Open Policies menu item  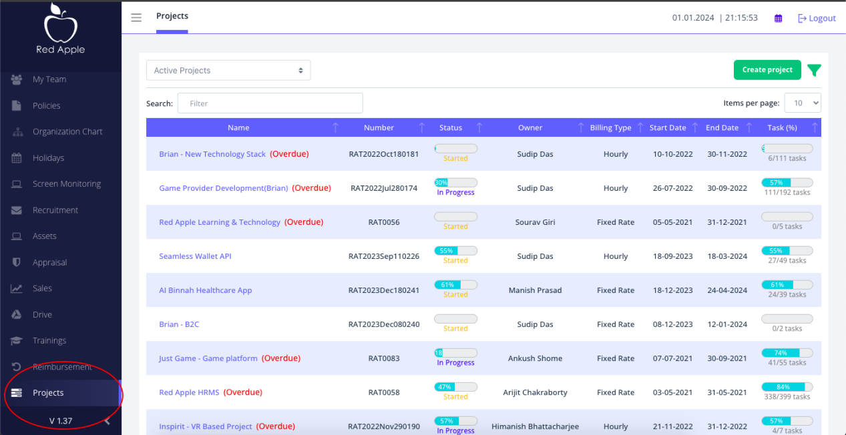(47, 105)
